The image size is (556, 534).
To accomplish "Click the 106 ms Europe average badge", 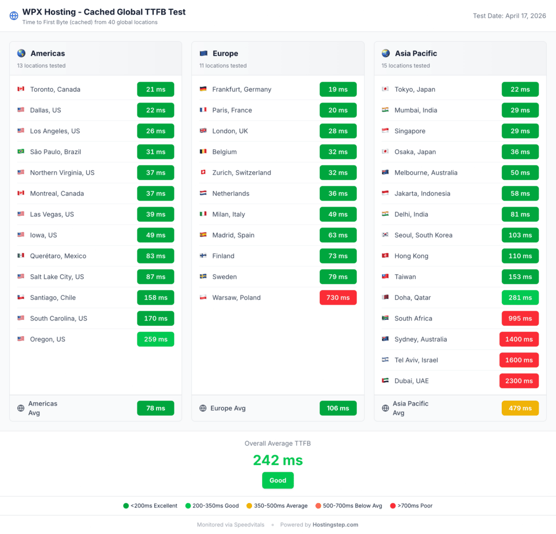I will [338, 408].
